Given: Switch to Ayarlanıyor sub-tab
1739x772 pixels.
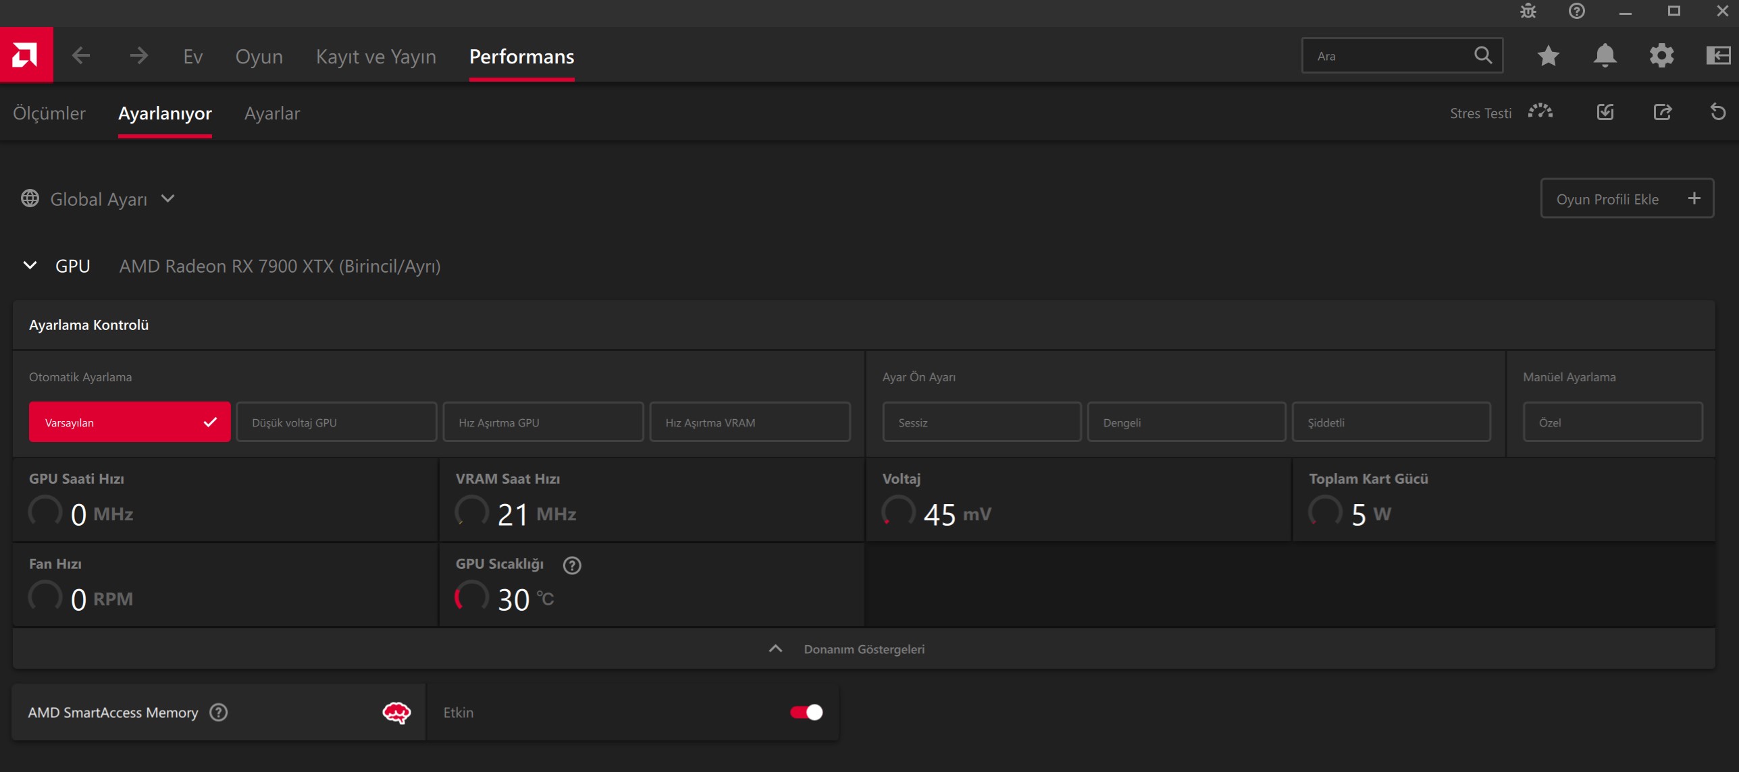Looking at the screenshot, I should tap(165, 113).
